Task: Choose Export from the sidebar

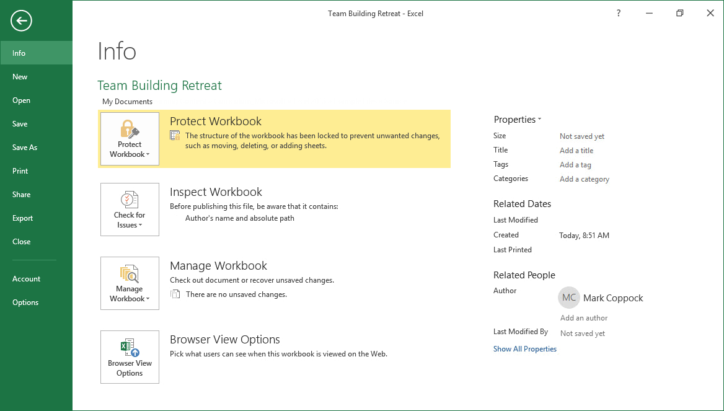Action: click(23, 218)
